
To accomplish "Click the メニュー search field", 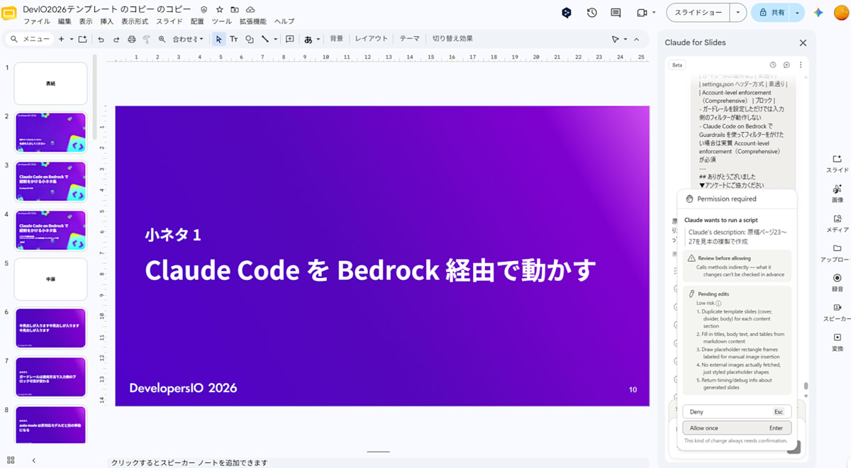I will 30,39.
